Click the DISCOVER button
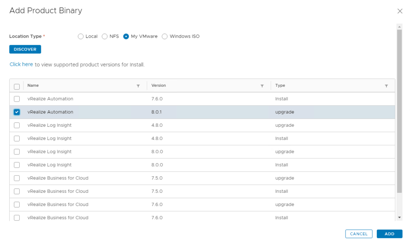Image resolution: width=410 pixels, height=246 pixels. [25, 49]
